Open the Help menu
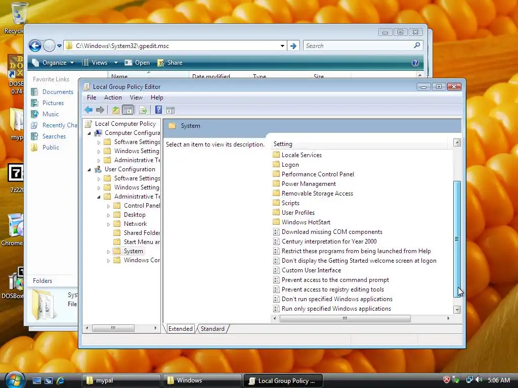 click(x=157, y=98)
